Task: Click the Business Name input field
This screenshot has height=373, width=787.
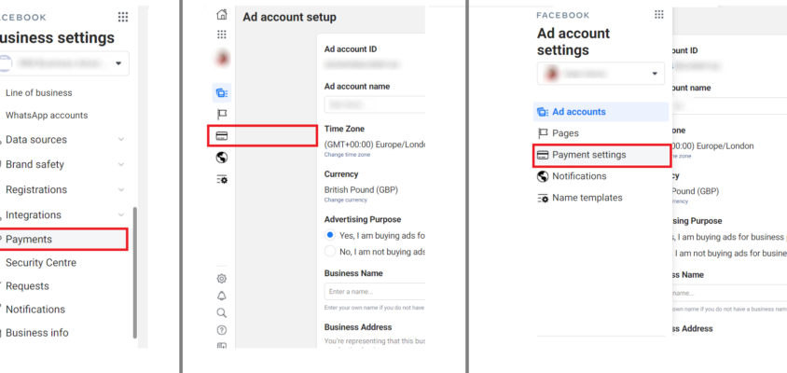Action: tap(373, 293)
